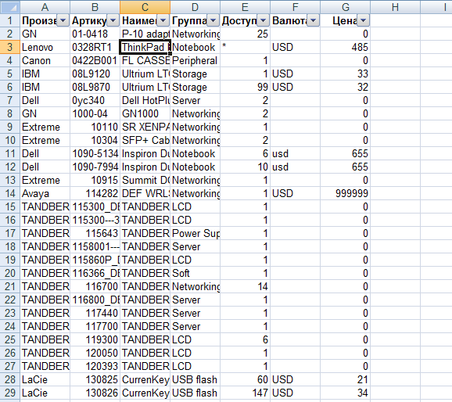Select column H header

click(x=395, y=7)
